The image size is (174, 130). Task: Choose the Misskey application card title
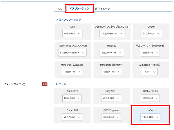click(112, 46)
